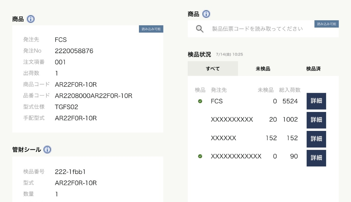Click uninspected count 20
This screenshot has width=351, height=202.
pyautogui.click(x=273, y=120)
